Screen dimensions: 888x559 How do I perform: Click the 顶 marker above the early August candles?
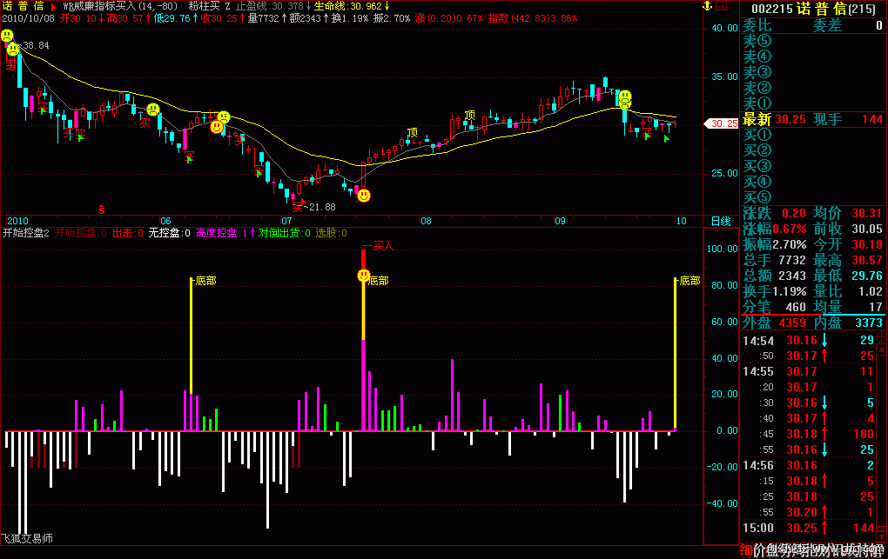coord(469,116)
